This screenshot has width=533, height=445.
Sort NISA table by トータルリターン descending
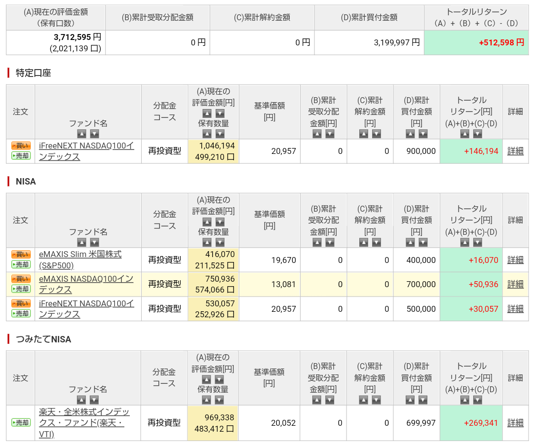pyautogui.click(x=478, y=242)
